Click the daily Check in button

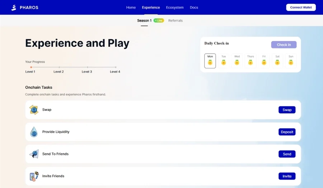284,45
